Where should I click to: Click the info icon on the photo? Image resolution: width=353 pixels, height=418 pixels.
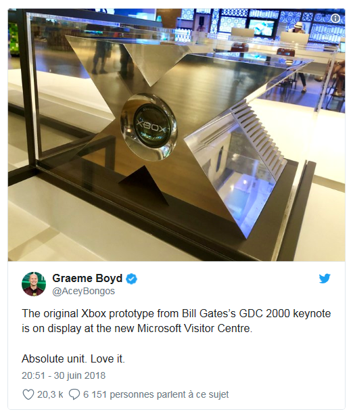point(335,18)
